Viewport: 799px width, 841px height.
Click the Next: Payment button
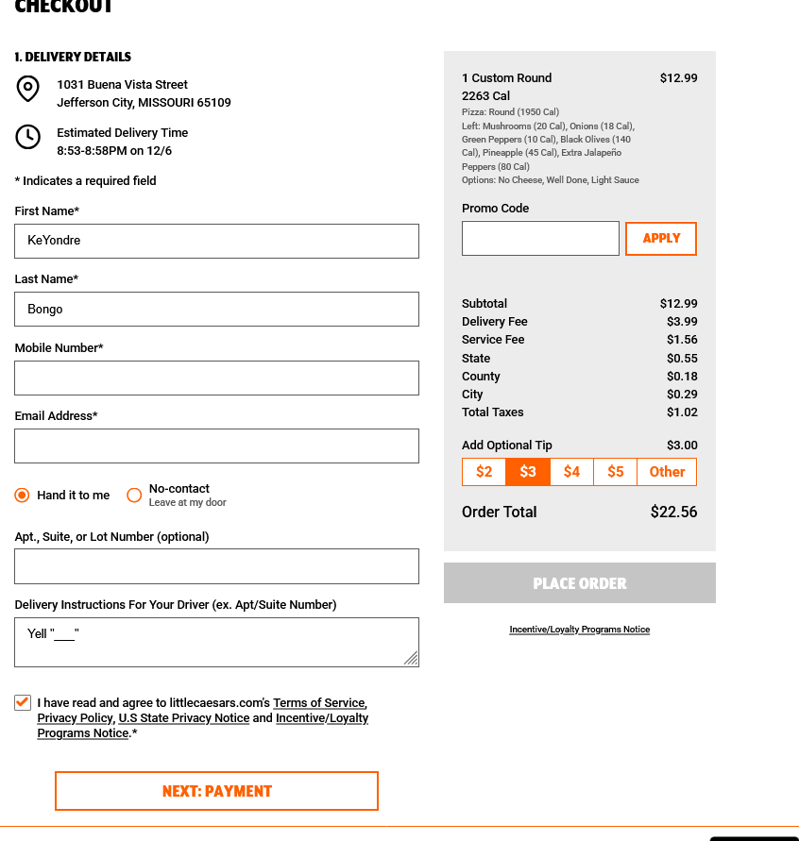click(216, 791)
